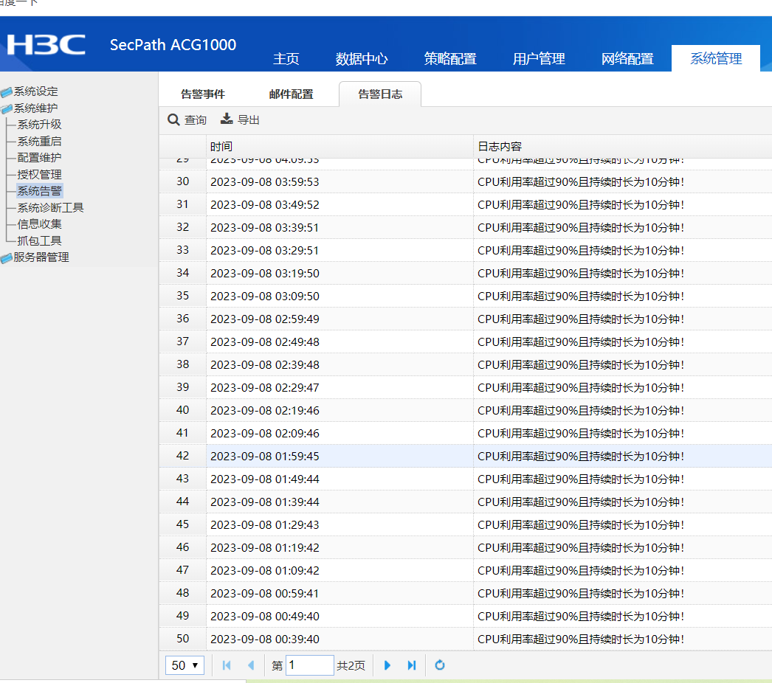Go to next page arrow icon

click(387, 665)
